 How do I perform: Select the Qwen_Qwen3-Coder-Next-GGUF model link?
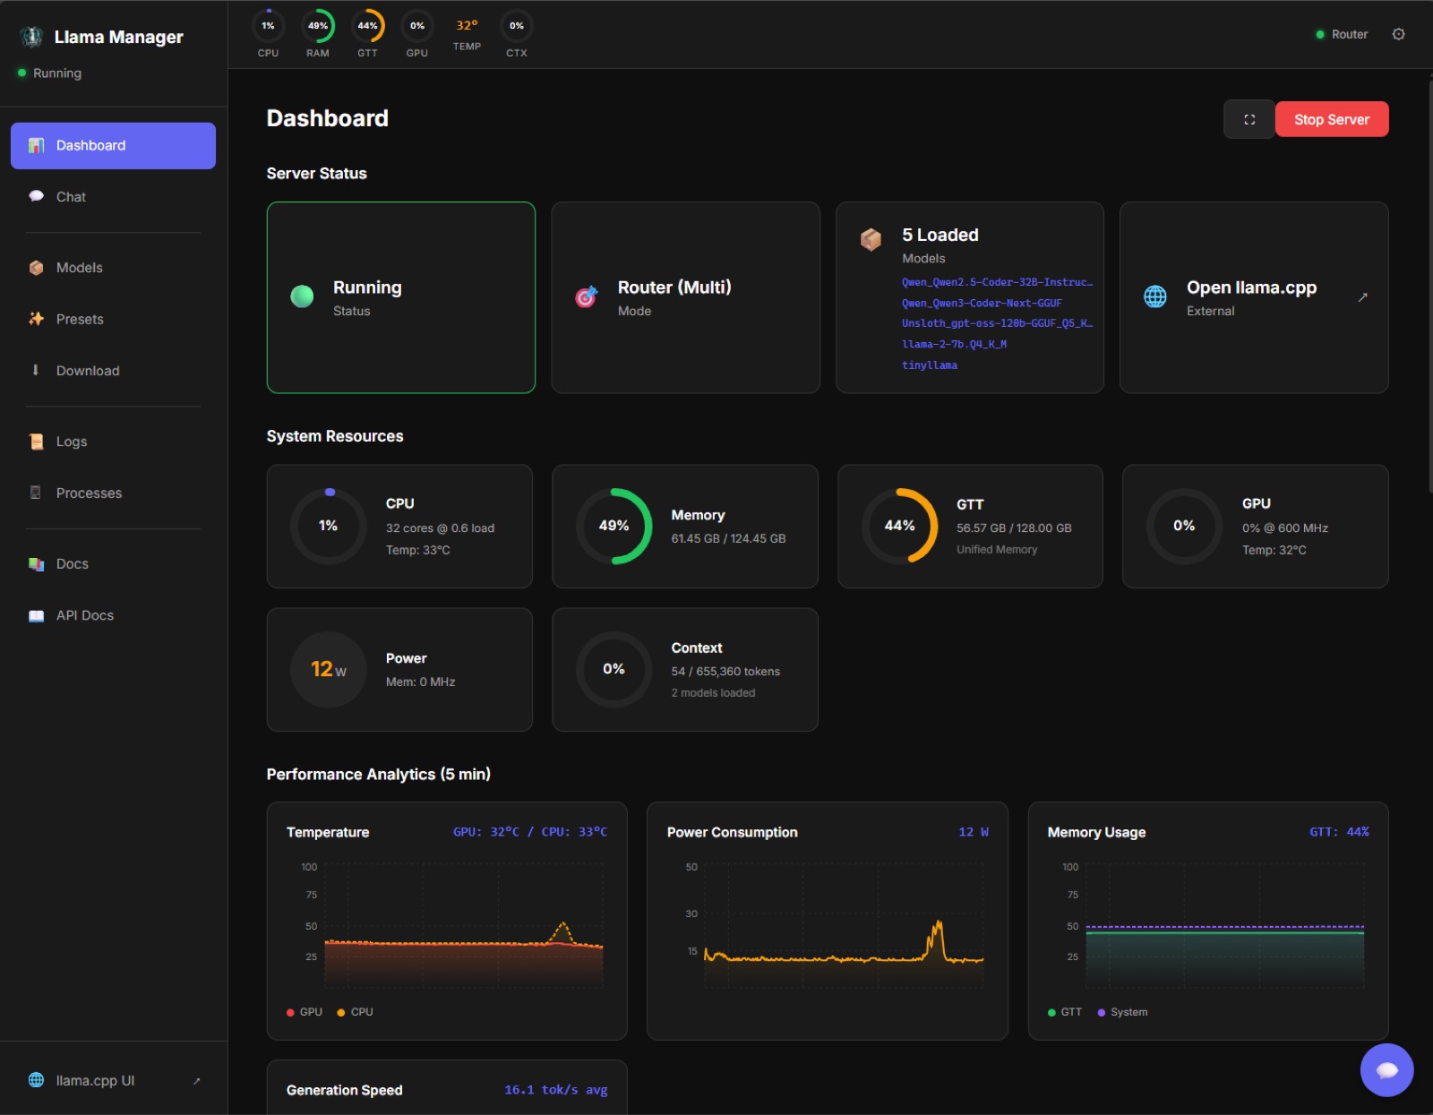tap(982, 304)
